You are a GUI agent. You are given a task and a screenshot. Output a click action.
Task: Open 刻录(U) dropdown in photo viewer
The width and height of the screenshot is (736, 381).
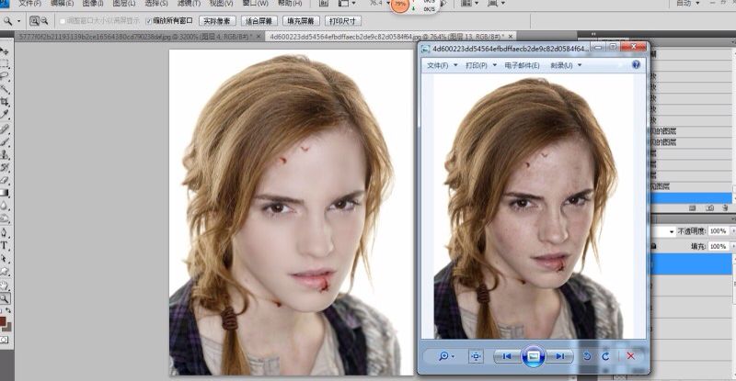coord(566,65)
